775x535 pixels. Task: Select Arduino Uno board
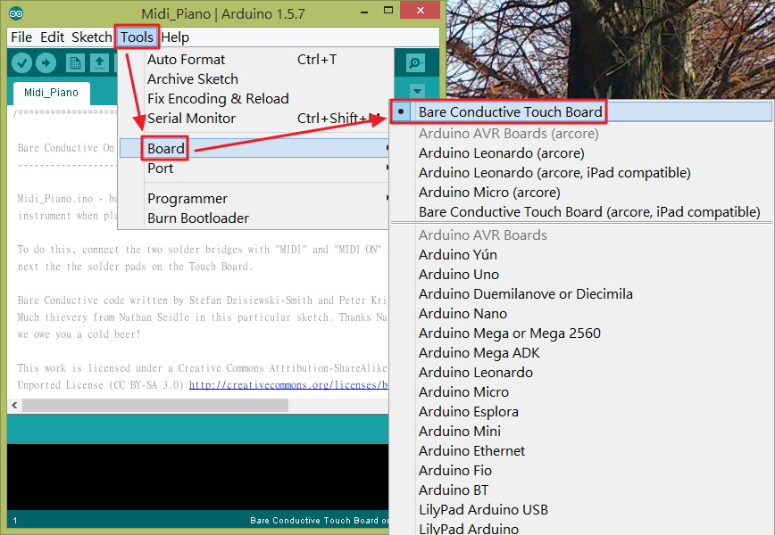pos(582,275)
